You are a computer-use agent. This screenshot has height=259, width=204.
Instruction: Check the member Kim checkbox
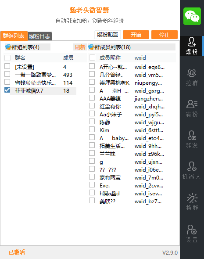(92, 129)
